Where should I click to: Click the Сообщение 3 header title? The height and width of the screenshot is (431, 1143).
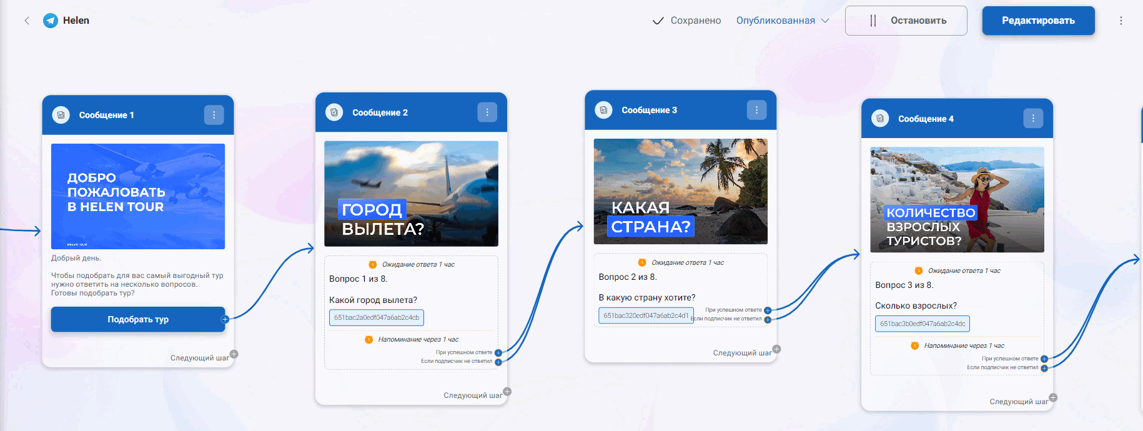[x=649, y=110]
